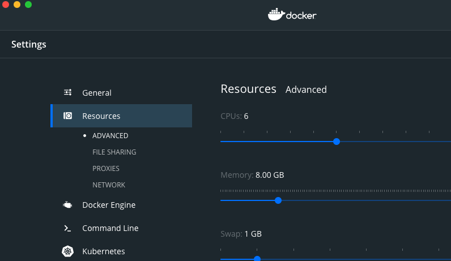Click the Memory slider handle

point(278,200)
